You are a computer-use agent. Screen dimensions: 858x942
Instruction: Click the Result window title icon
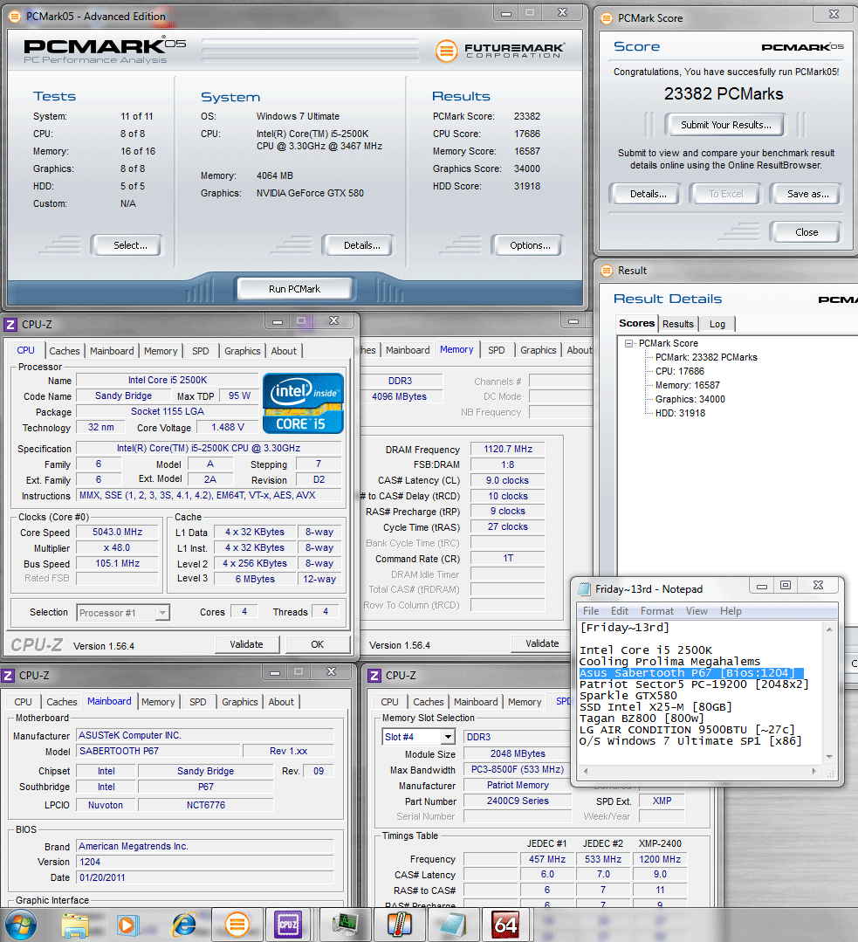(607, 271)
